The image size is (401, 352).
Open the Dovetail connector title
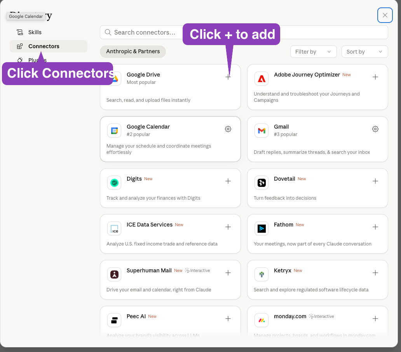pos(284,179)
